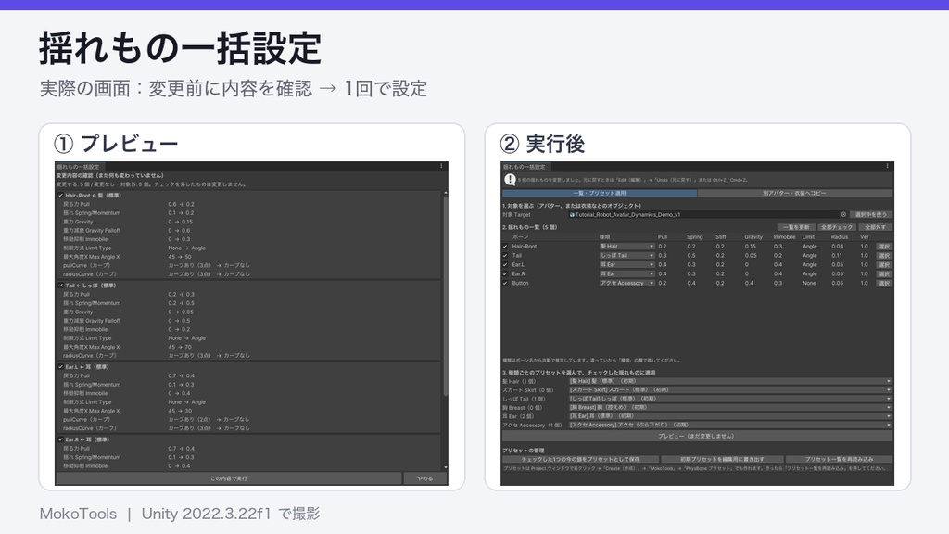Screen dimensions: 949x534
Task: Toggle the Tail row checkbox in the list
Action: (505, 256)
